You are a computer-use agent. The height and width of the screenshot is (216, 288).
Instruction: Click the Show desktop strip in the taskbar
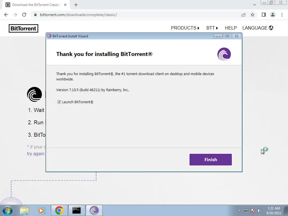[286, 210]
